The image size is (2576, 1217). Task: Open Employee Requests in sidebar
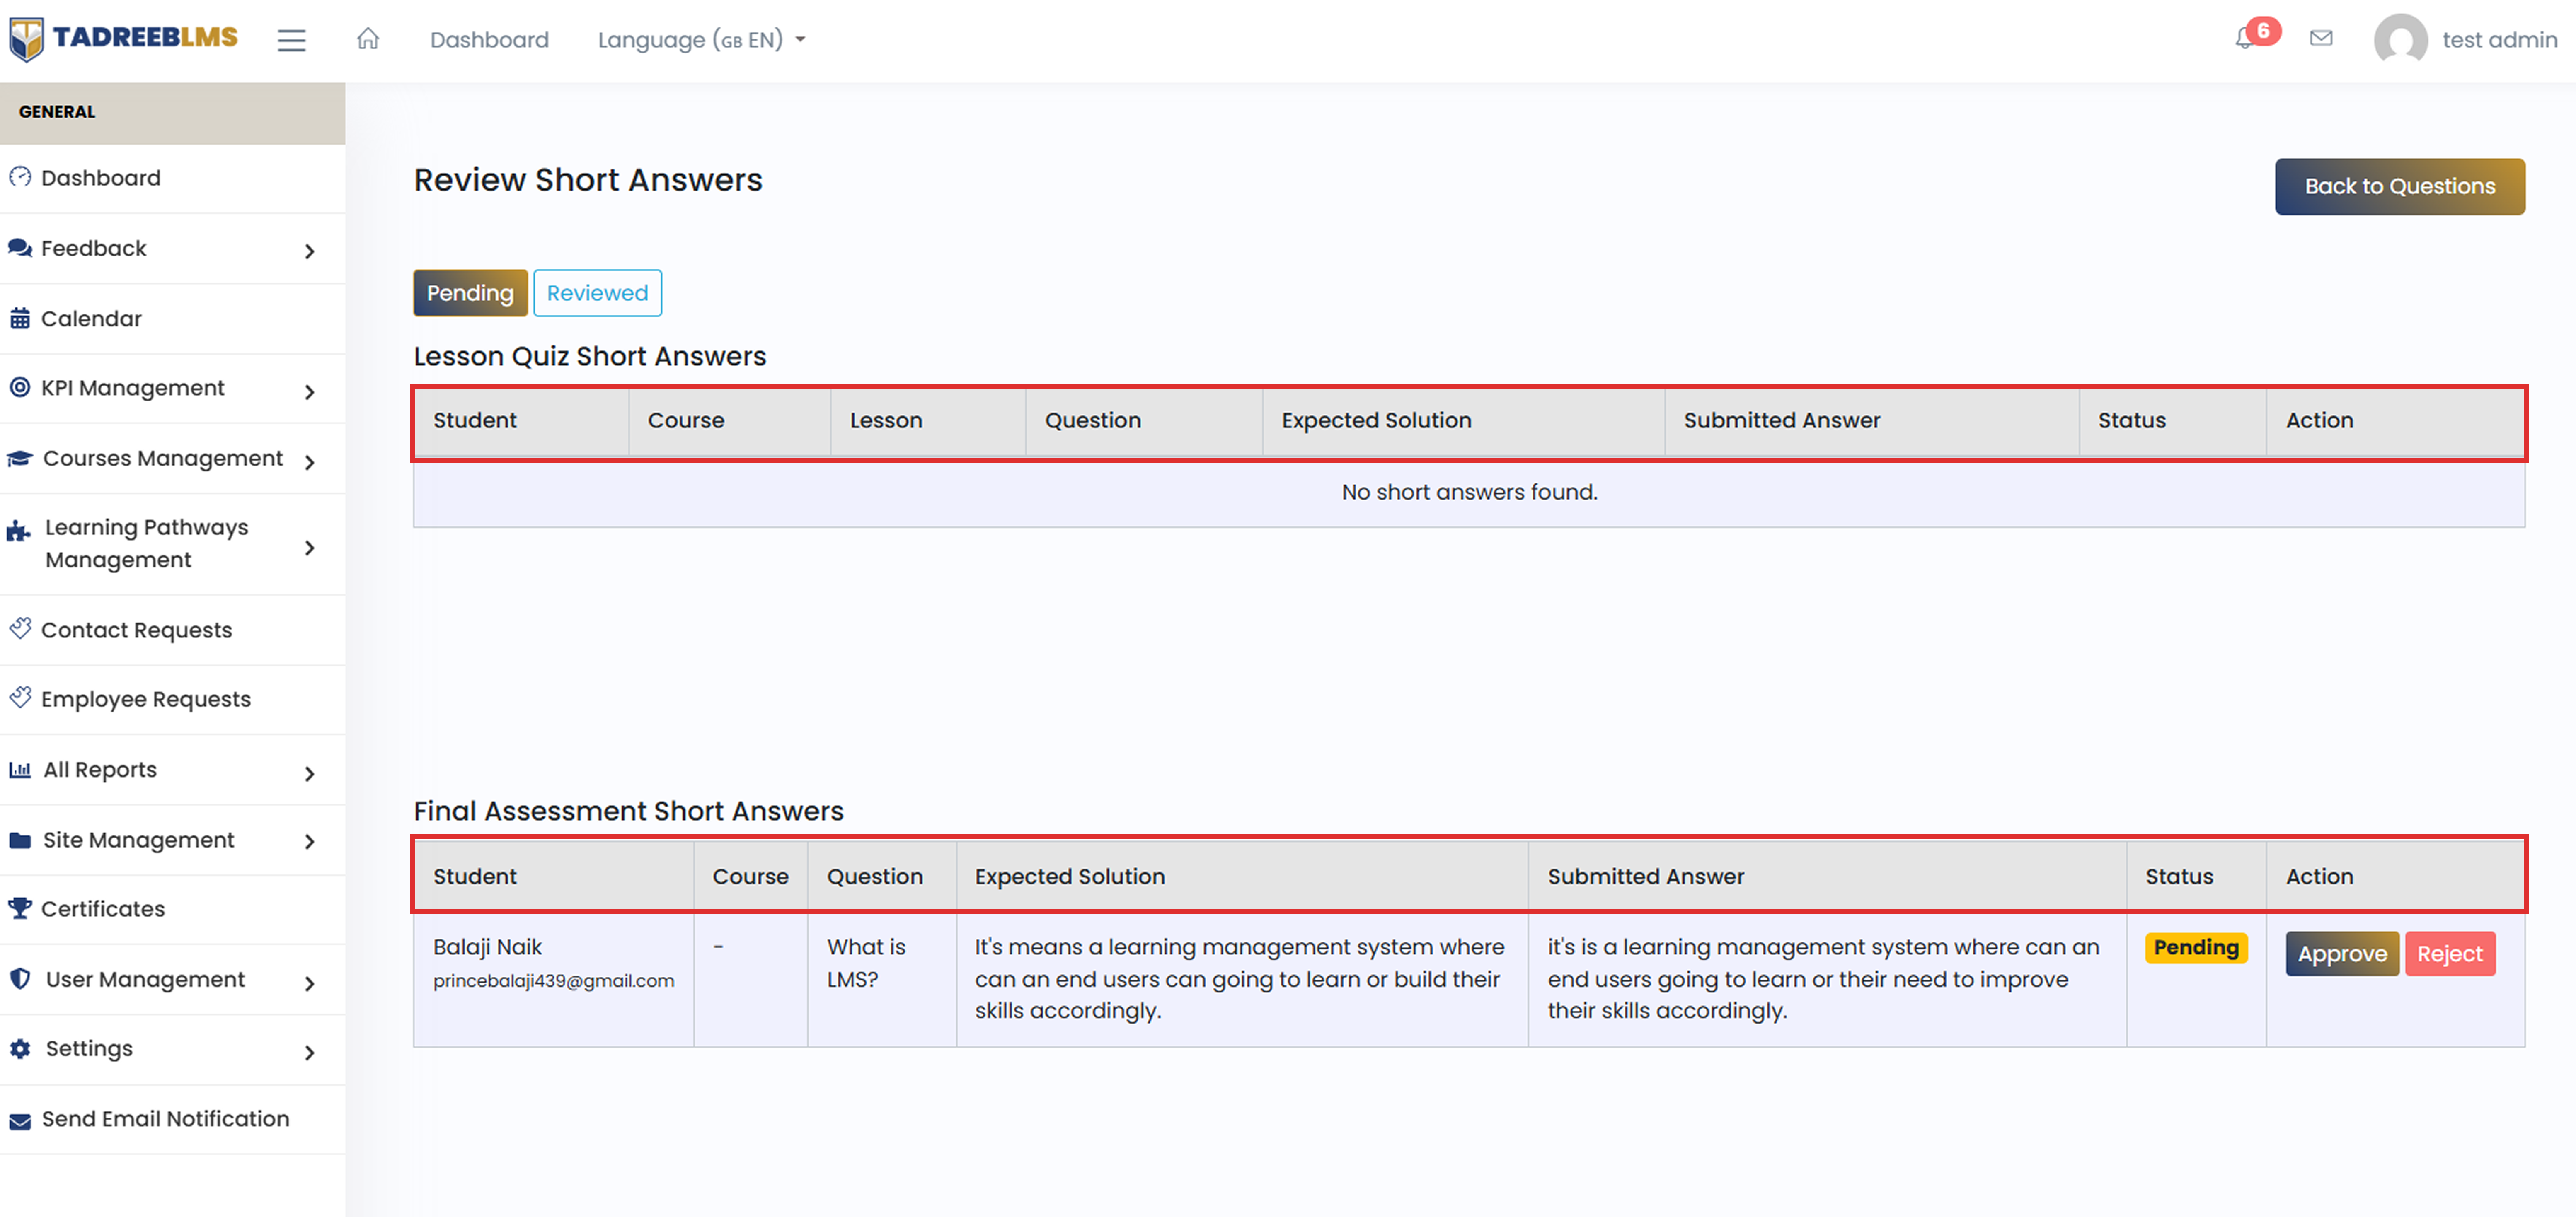tap(172, 700)
